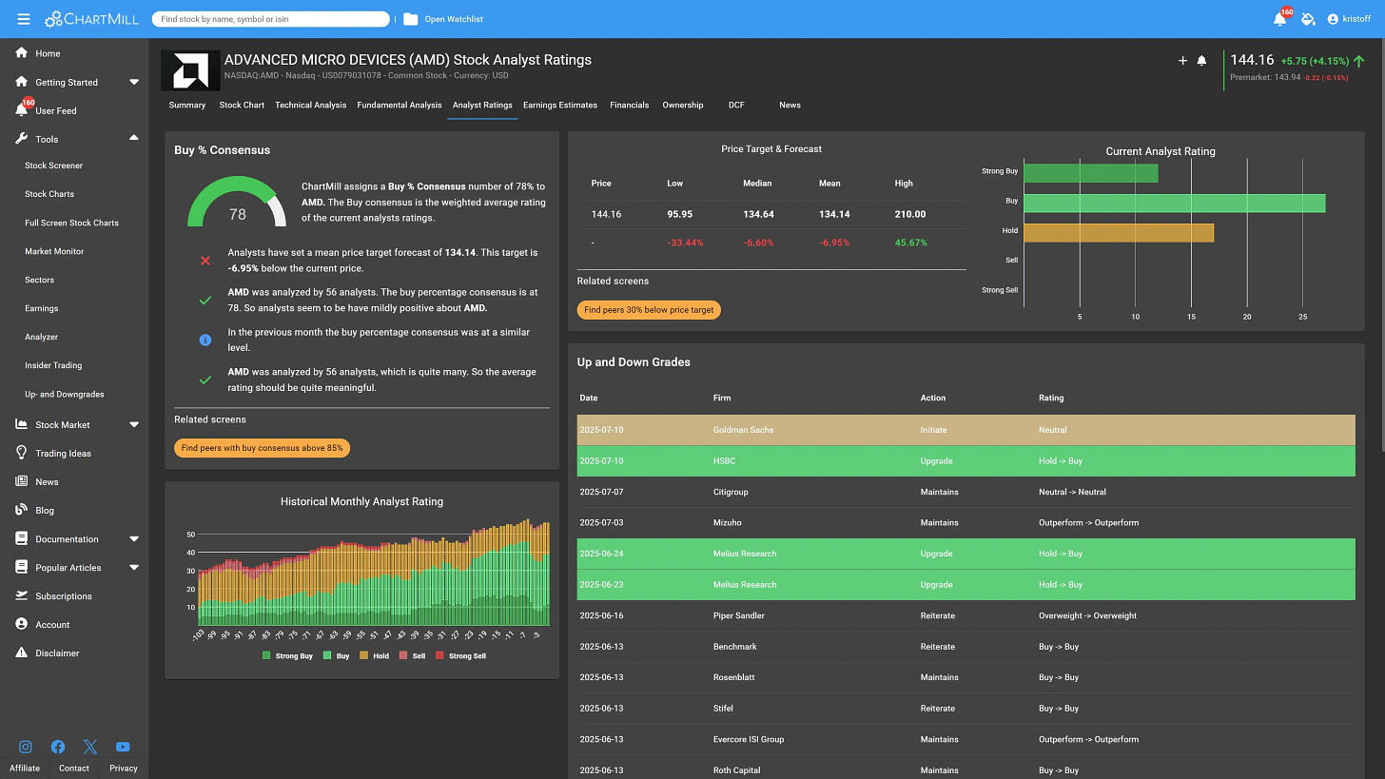The height and width of the screenshot is (779, 1385).
Task: Select the HSBC Upgrade row
Action: point(966,461)
